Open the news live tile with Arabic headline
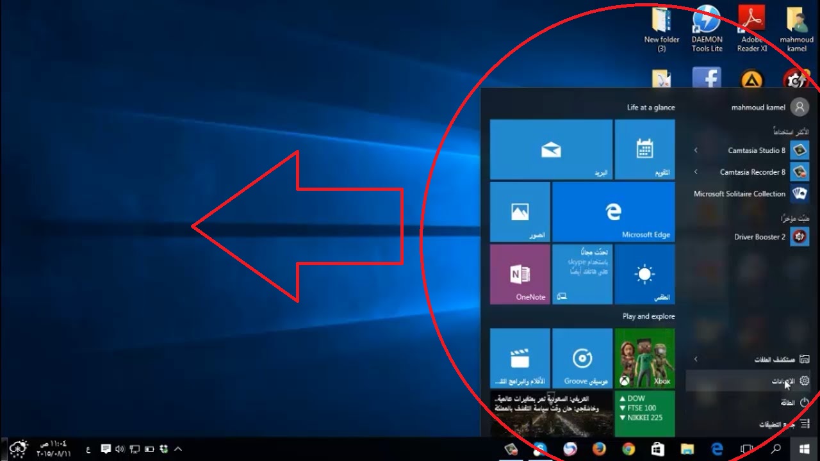The width and height of the screenshot is (820, 461). (551, 414)
